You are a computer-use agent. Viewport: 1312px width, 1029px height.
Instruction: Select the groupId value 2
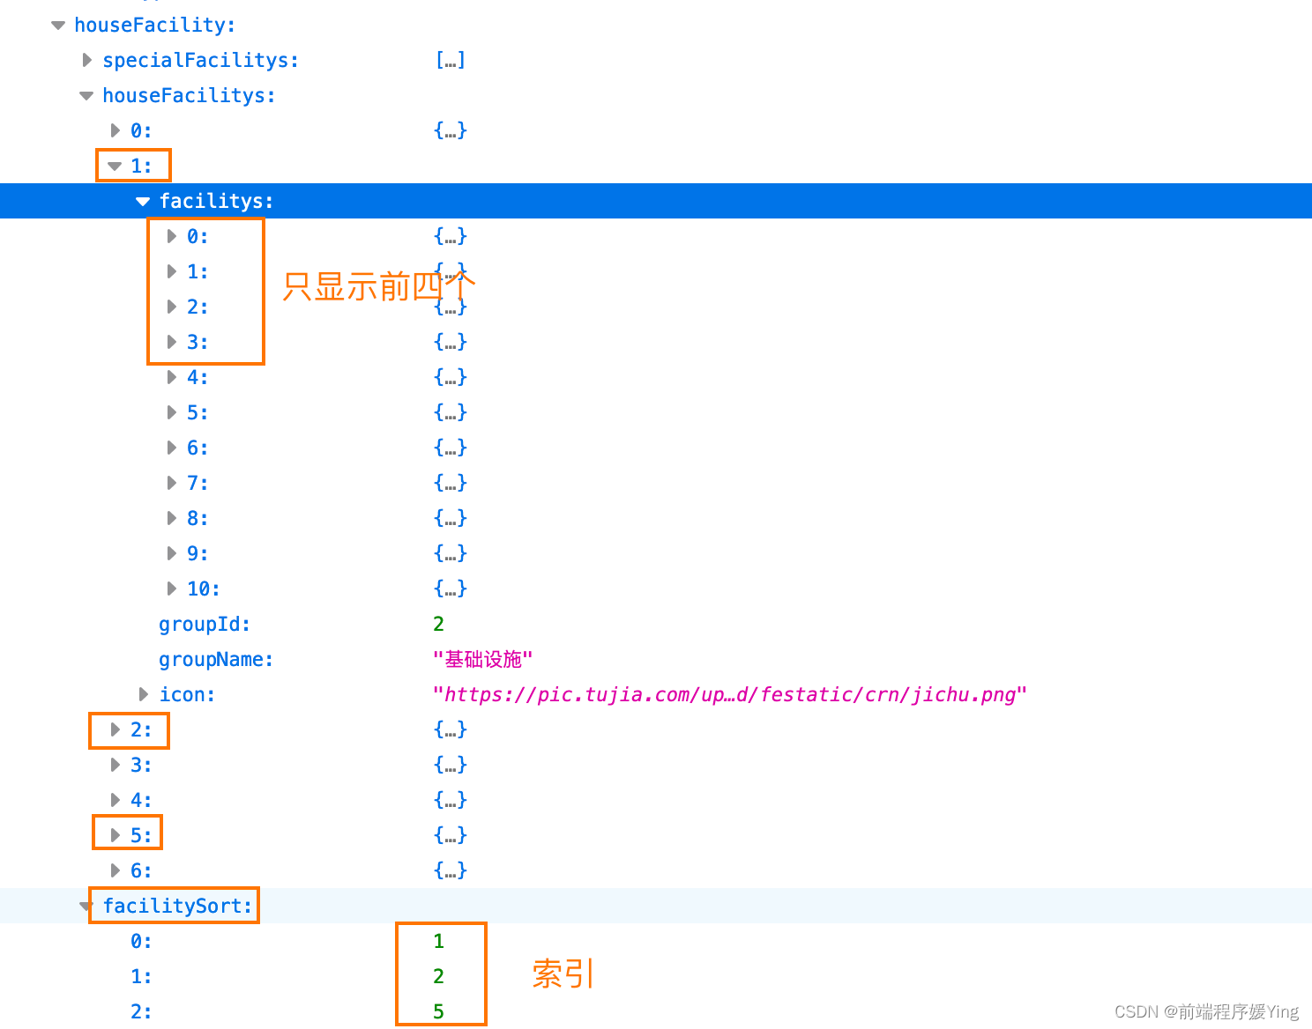click(x=438, y=623)
